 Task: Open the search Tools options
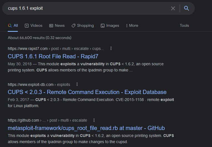tap(184, 25)
